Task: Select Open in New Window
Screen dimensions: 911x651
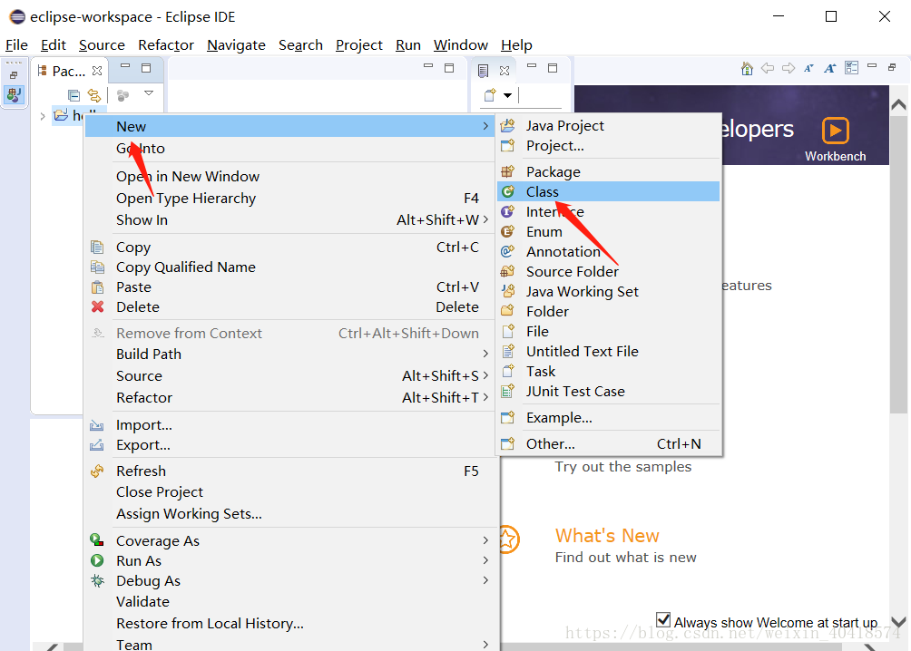Action: 290,176
